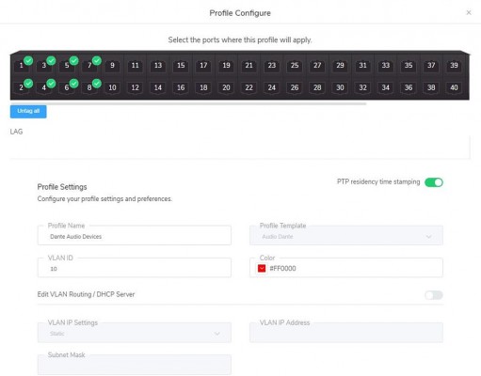
Task: Click the Untag all button
Action: click(x=28, y=111)
